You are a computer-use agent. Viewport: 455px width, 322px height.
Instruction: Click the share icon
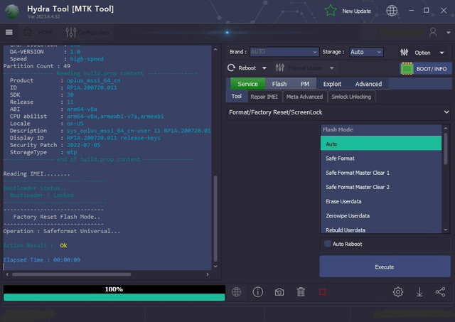coord(441,292)
